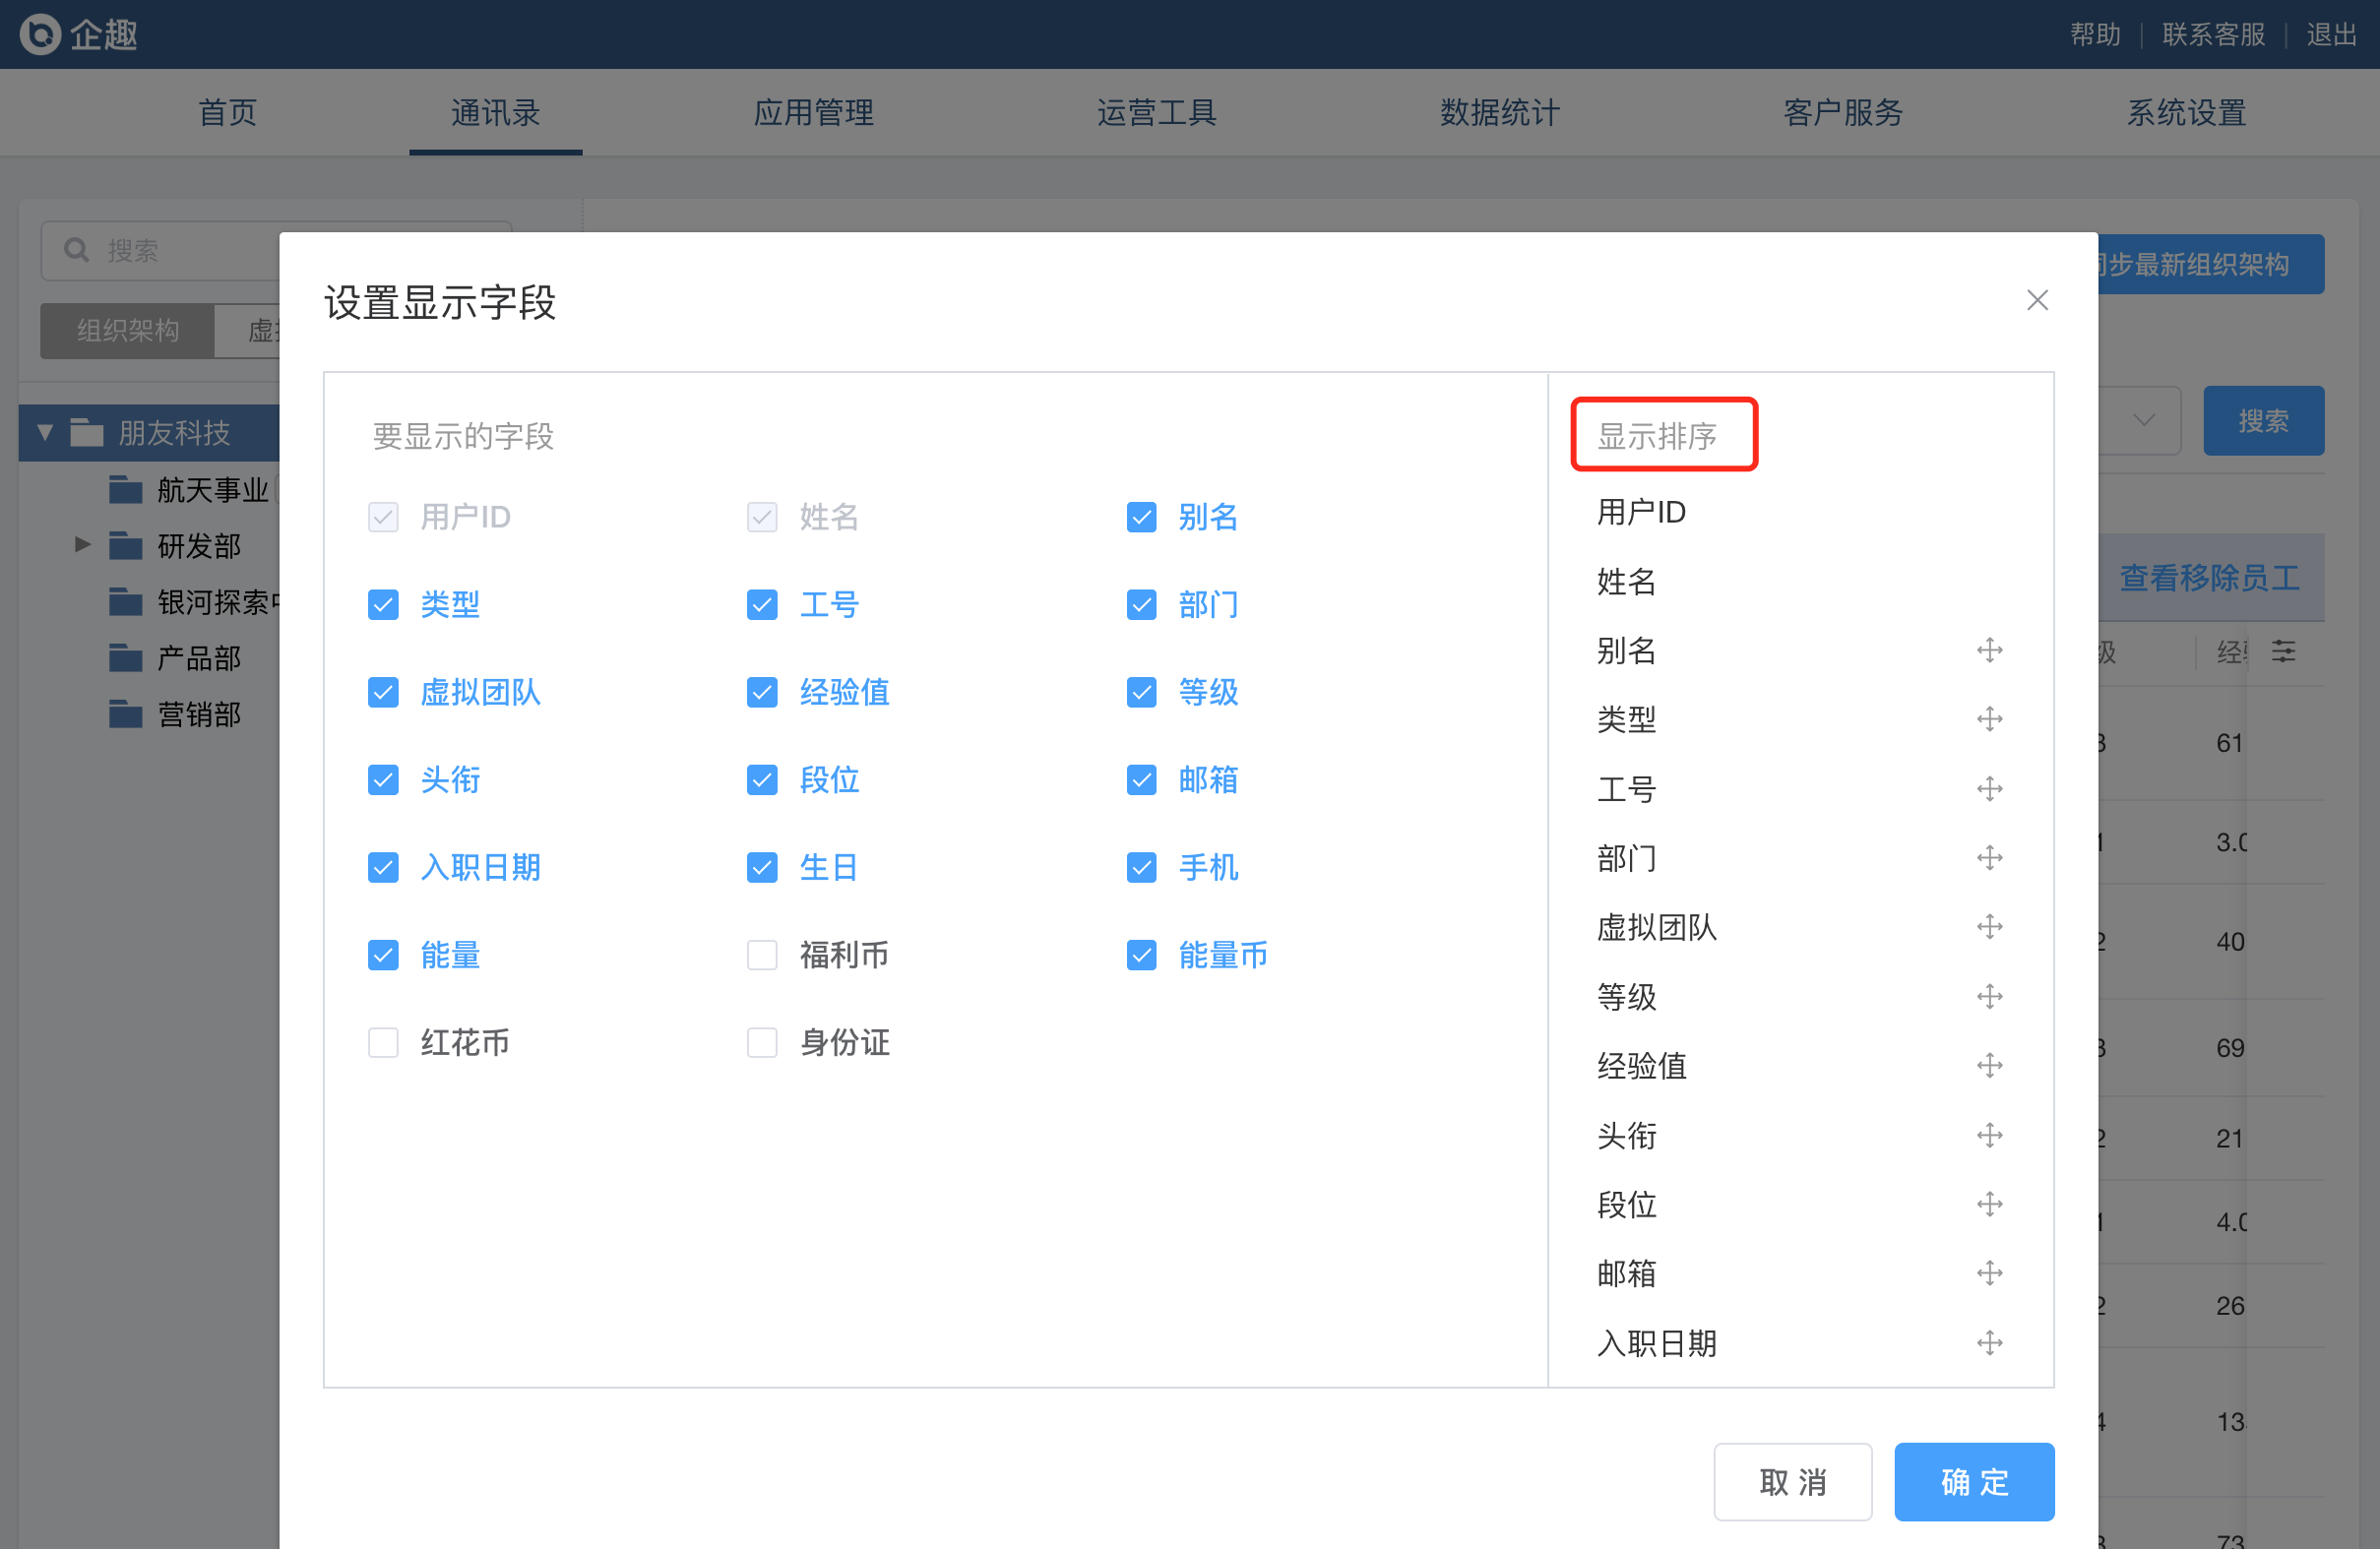Click the blue 搜索 button

[2263, 420]
